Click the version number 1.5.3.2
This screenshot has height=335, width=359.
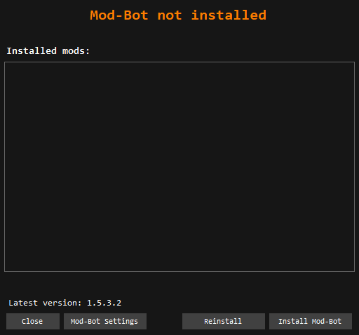click(104, 303)
